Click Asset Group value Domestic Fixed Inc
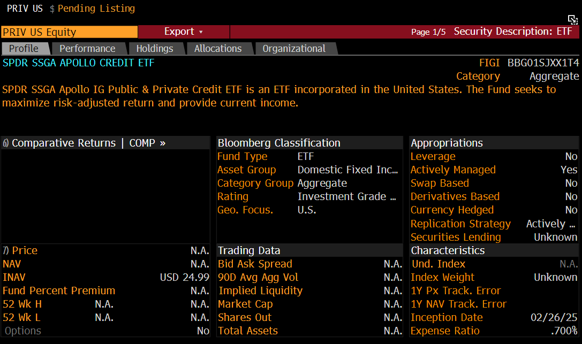The image size is (582, 344). tap(348, 170)
